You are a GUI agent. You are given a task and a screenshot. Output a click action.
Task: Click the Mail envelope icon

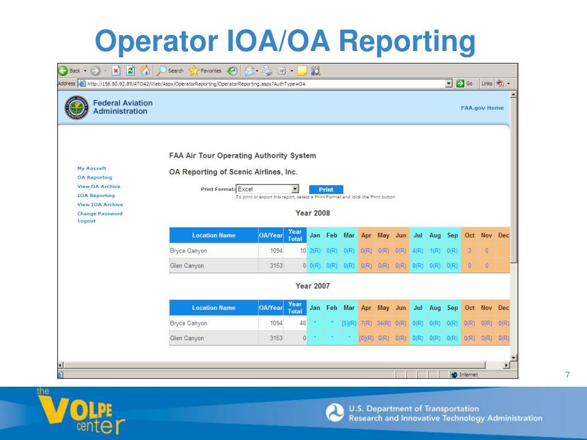[249, 70]
